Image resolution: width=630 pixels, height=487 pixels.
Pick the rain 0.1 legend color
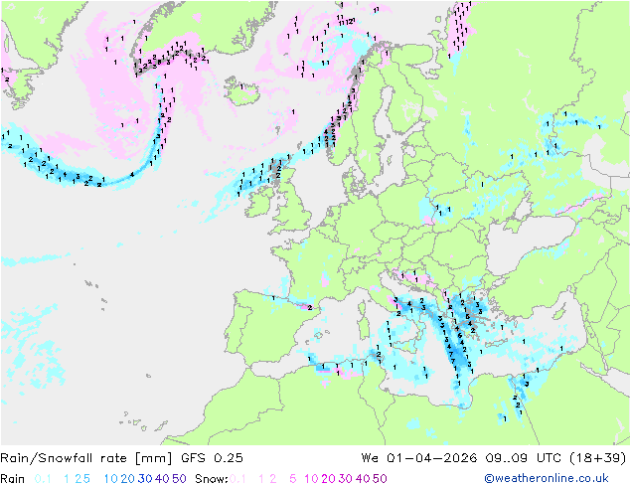pos(43,479)
